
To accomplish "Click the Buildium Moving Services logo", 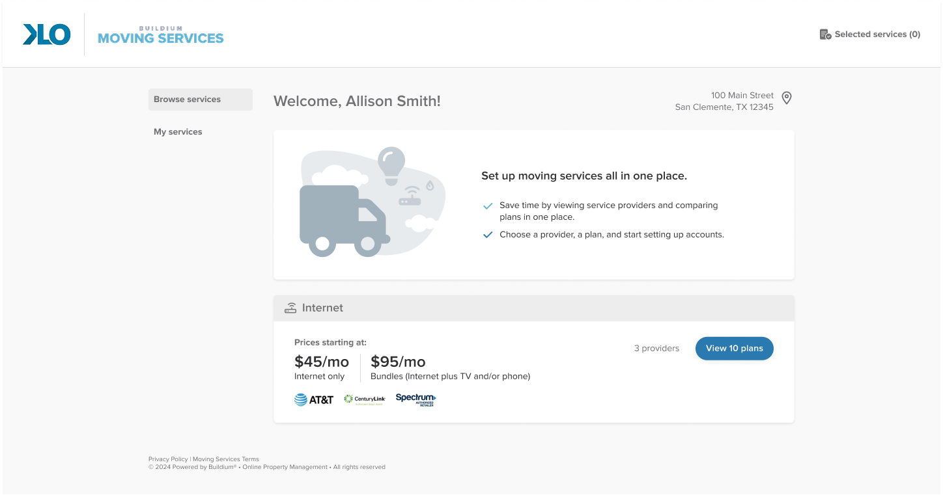I will (x=160, y=35).
